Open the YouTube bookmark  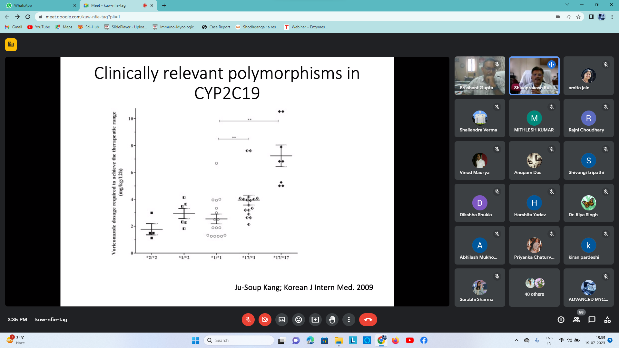click(39, 27)
